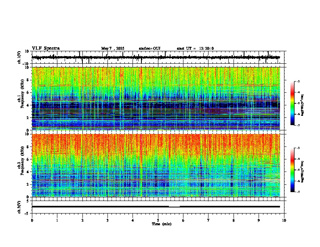Click the gap in the ch.3 trace

(x=174, y=207)
